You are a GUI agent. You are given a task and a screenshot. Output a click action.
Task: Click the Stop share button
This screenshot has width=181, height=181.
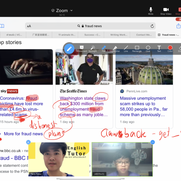tap(178, 11)
